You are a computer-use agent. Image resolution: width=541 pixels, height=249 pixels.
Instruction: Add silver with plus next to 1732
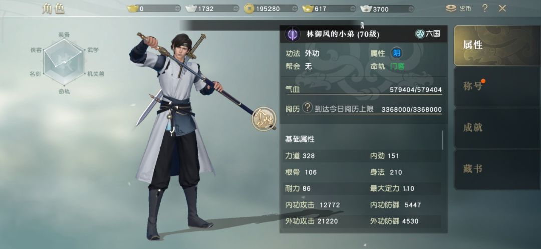coord(235,9)
